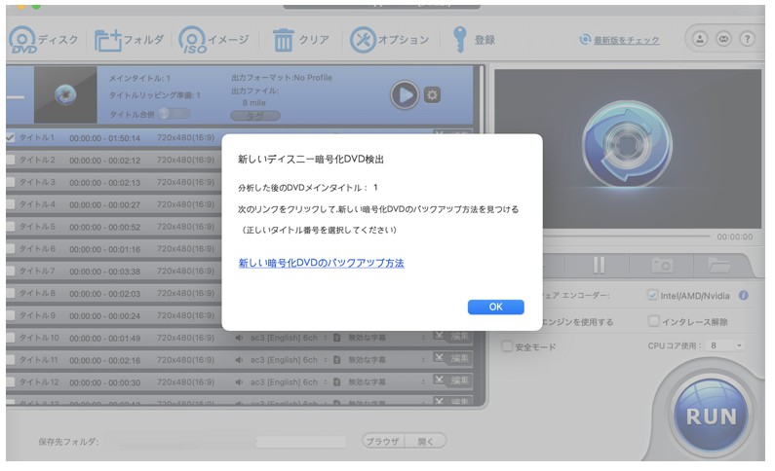Click the user account icon
Viewport: 775px width, 471px height.
tap(700, 39)
